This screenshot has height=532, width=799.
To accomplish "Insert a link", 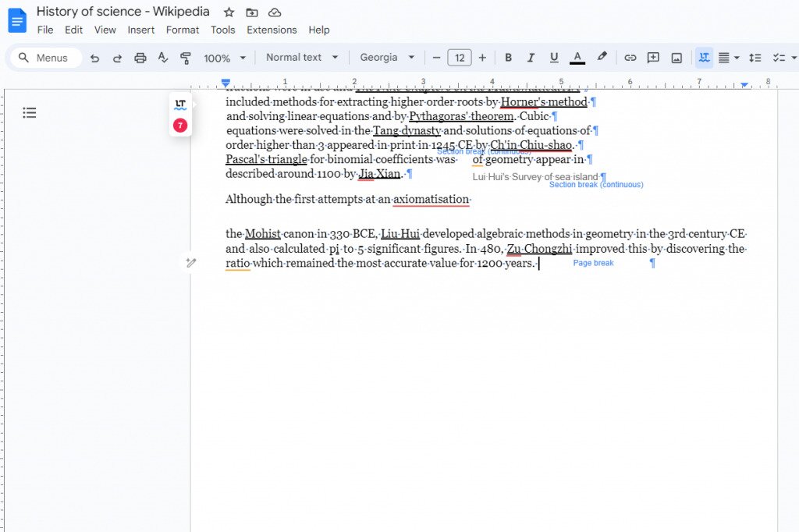I will pos(630,57).
